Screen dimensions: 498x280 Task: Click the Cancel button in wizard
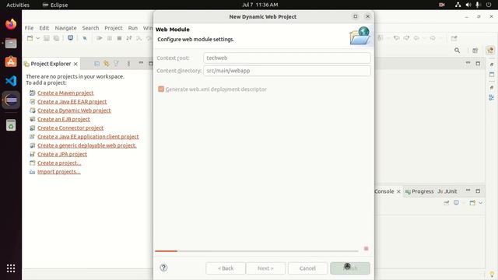click(307, 268)
